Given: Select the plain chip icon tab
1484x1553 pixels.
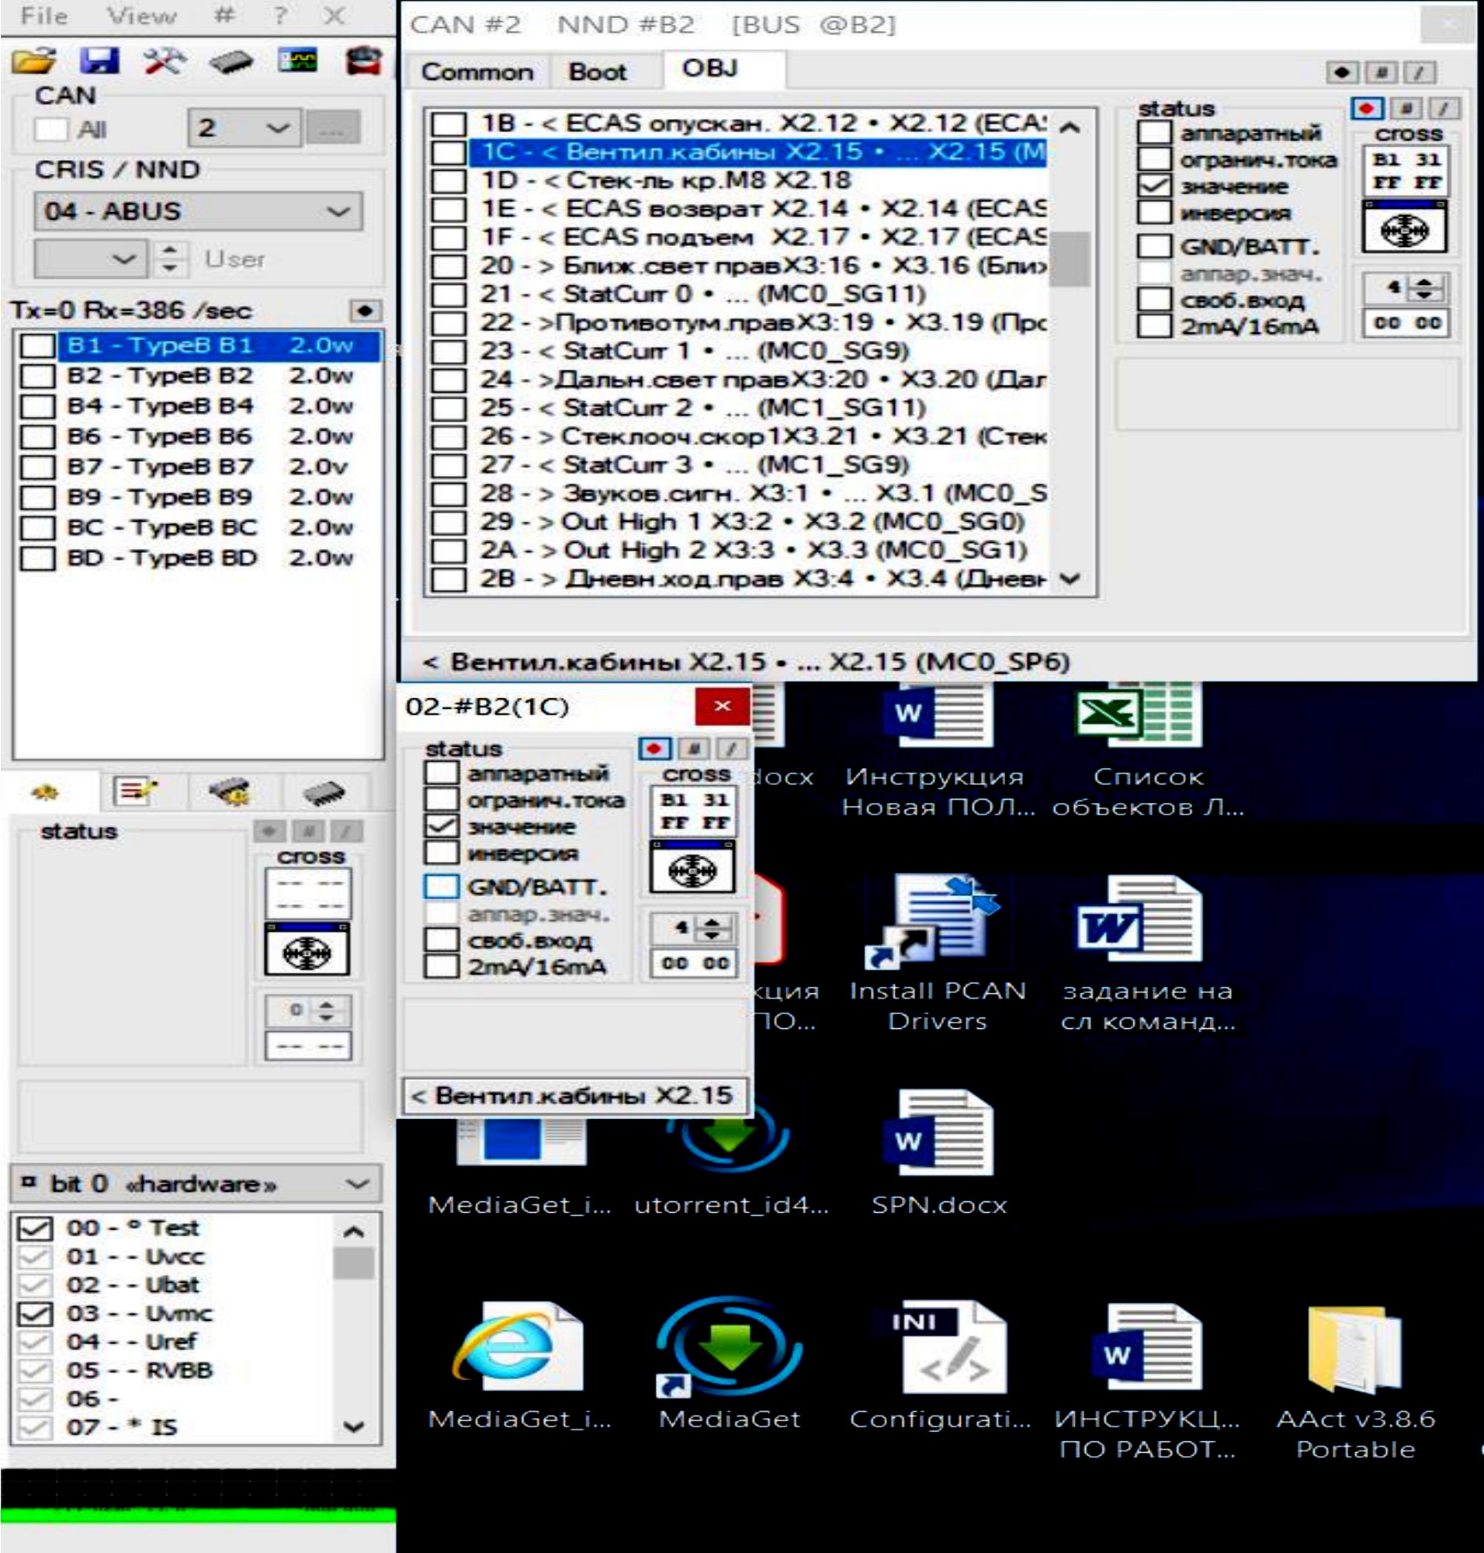Looking at the screenshot, I should [x=324, y=791].
